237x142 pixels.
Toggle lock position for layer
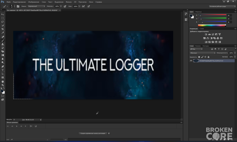205,57
